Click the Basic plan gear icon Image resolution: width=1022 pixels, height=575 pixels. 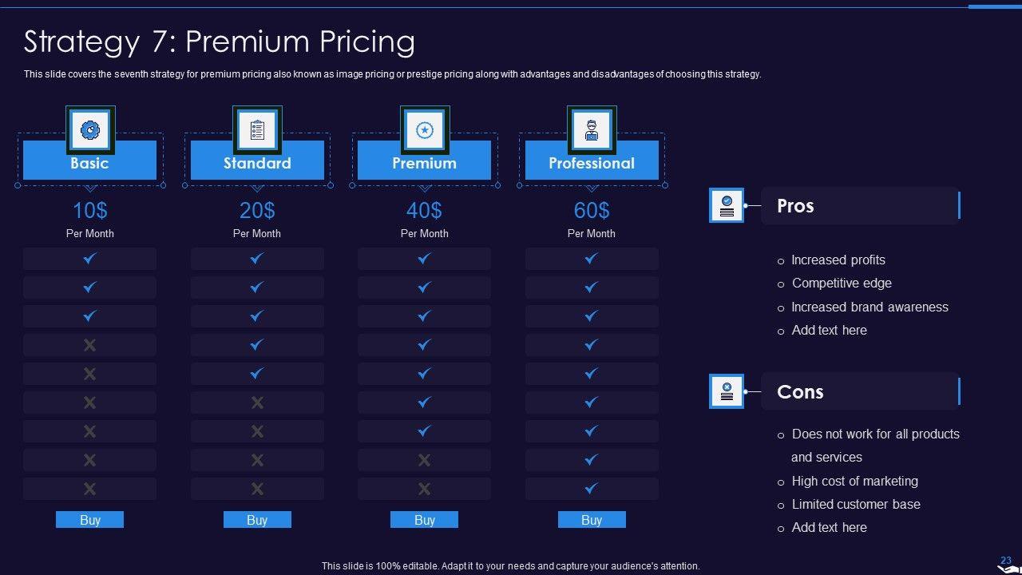(x=90, y=129)
